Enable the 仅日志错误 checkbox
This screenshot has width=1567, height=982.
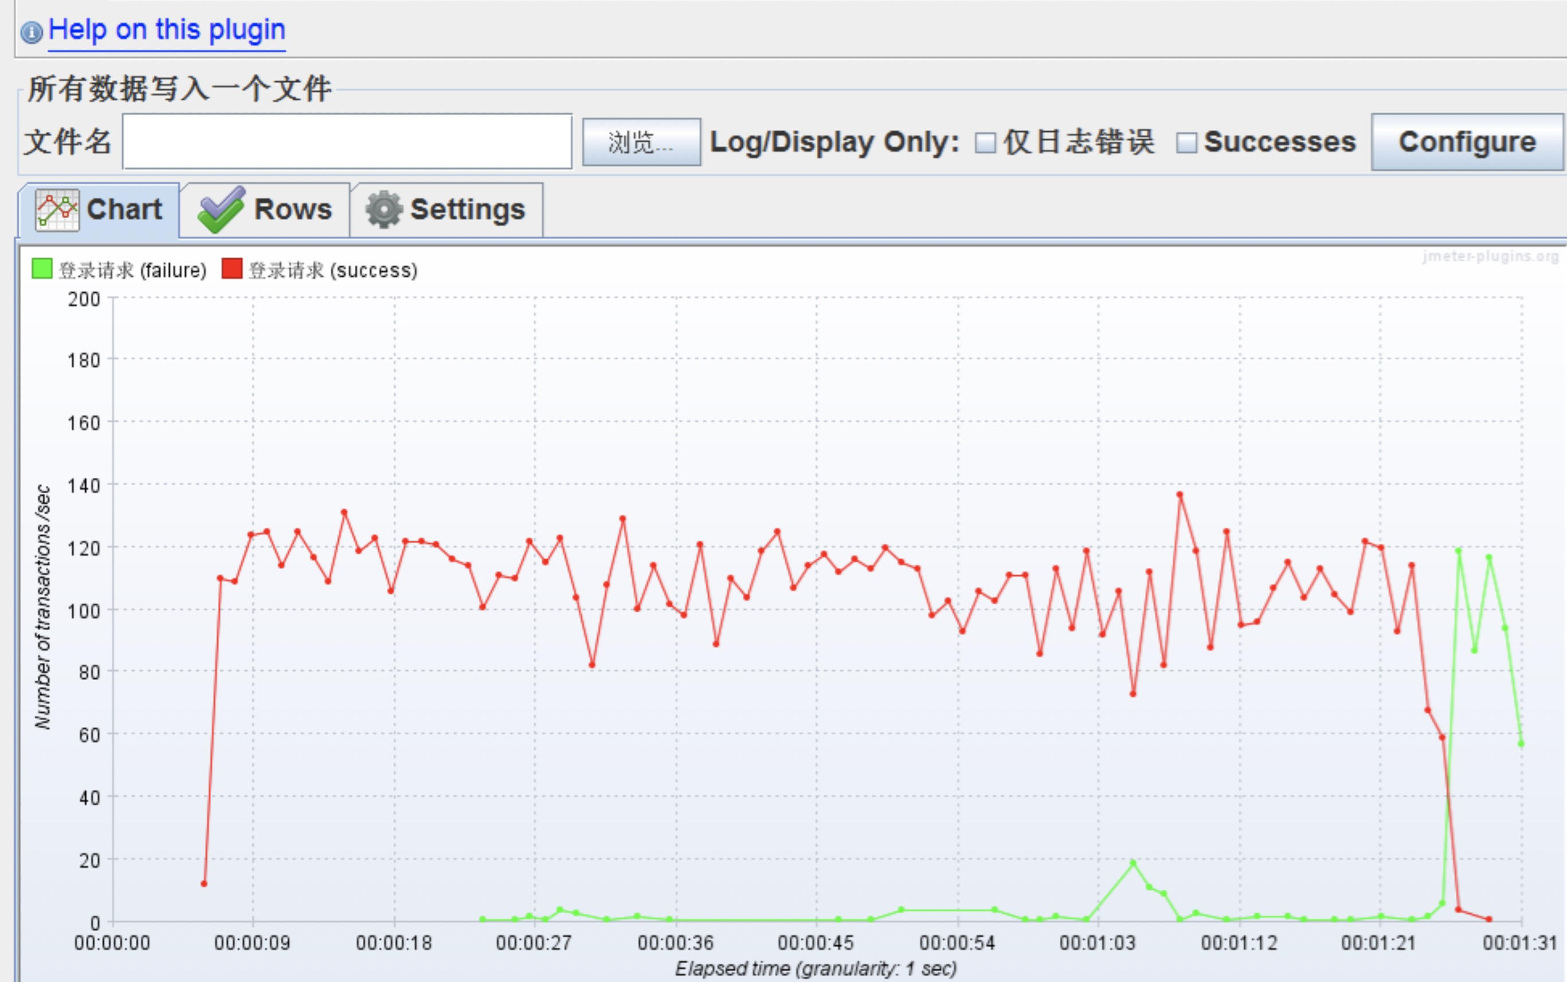[985, 143]
